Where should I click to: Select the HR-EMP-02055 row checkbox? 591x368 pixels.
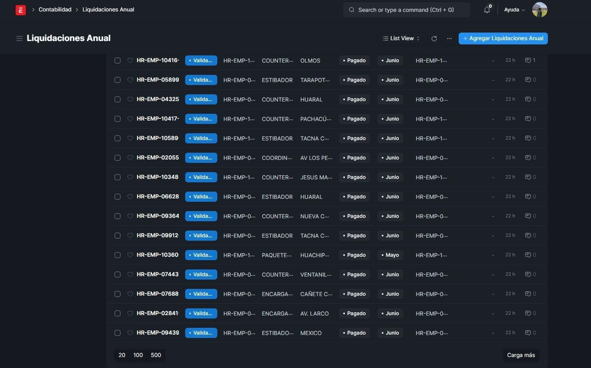pyautogui.click(x=118, y=158)
